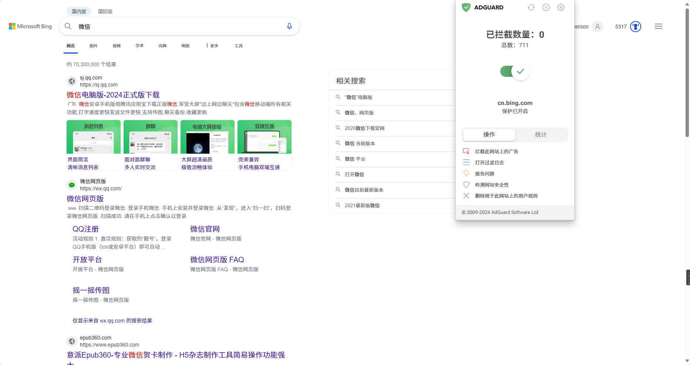Select 拦截此网站上的广告 action

point(497,151)
